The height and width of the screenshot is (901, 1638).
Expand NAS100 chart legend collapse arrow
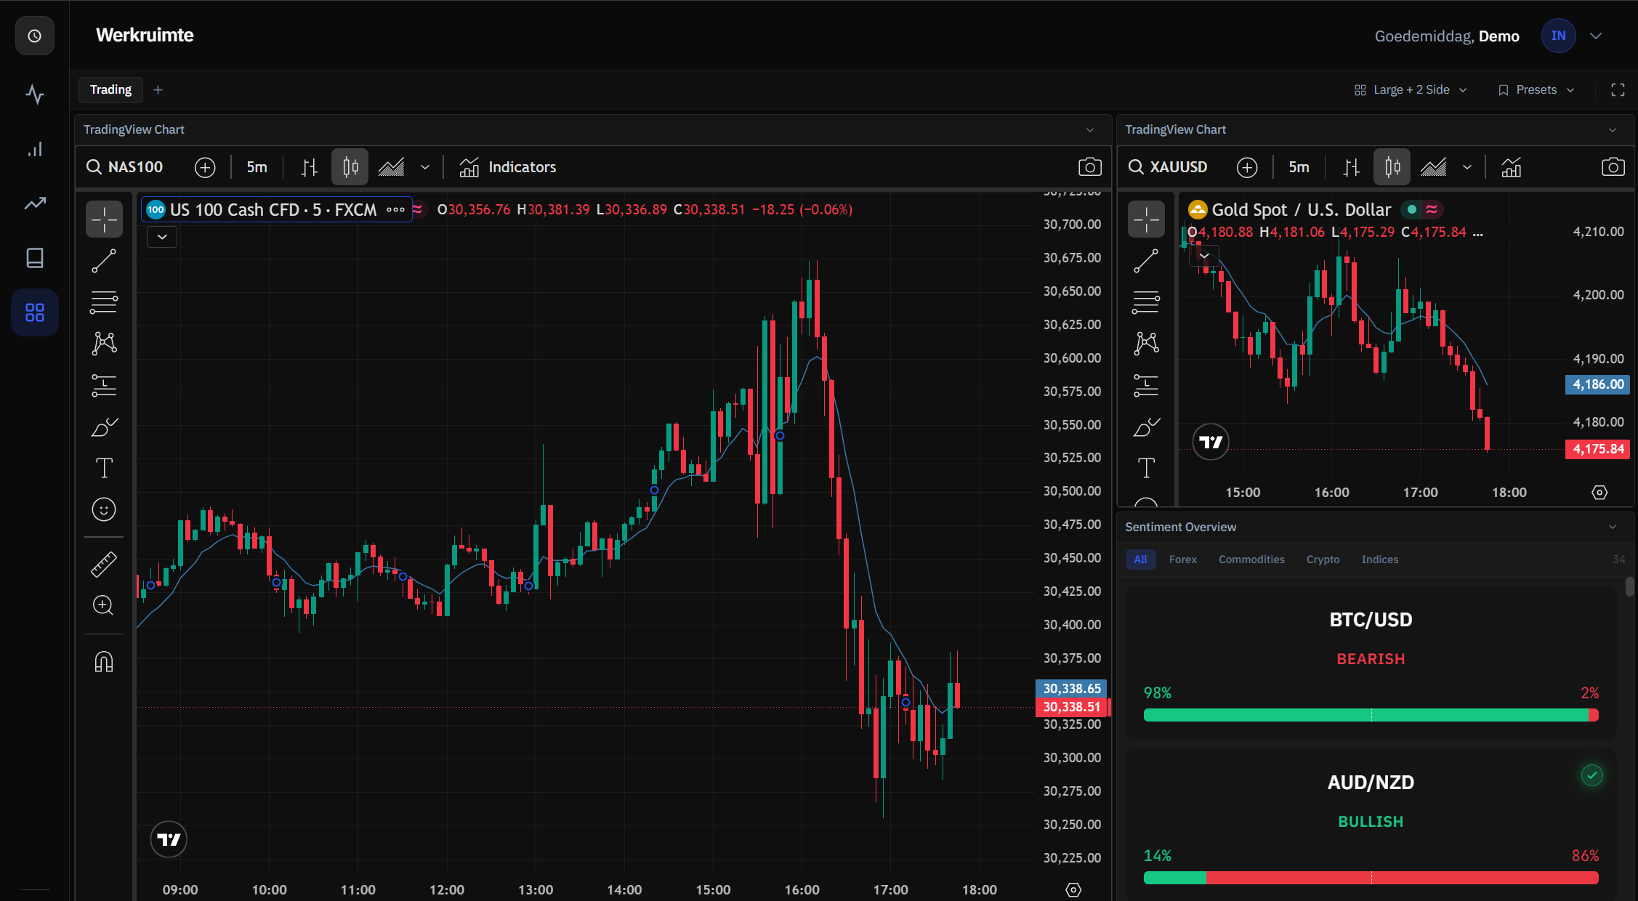click(162, 237)
